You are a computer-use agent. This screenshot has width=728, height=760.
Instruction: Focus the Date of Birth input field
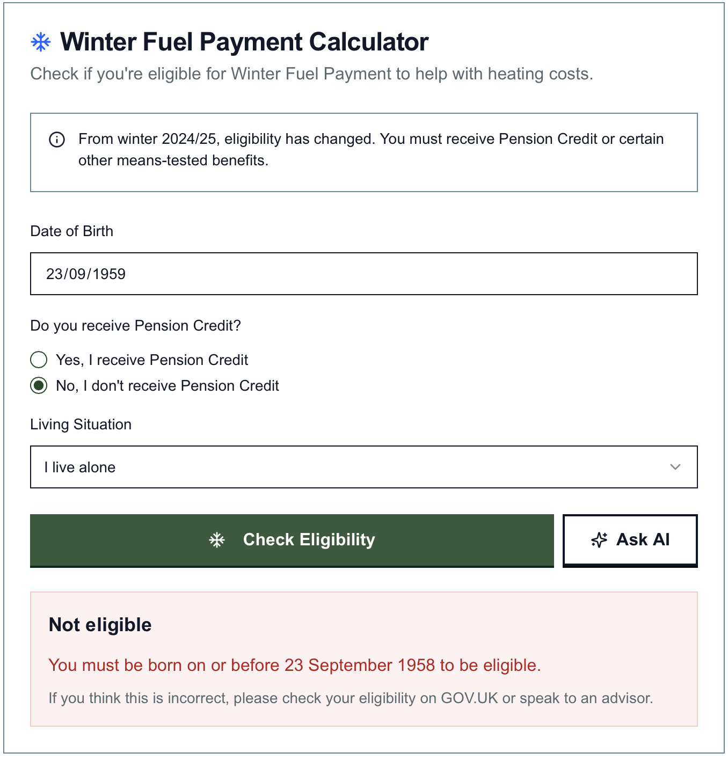click(x=363, y=274)
